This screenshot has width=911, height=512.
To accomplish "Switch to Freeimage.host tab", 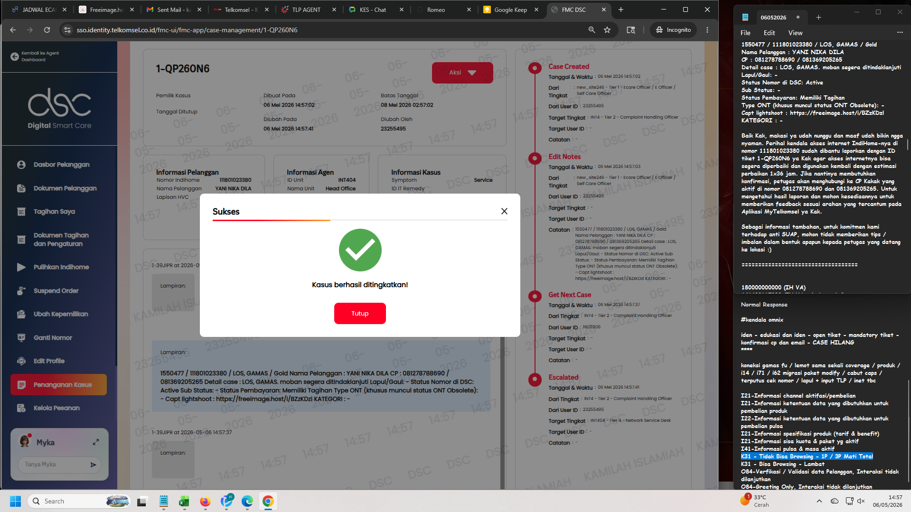I will point(106,9).
